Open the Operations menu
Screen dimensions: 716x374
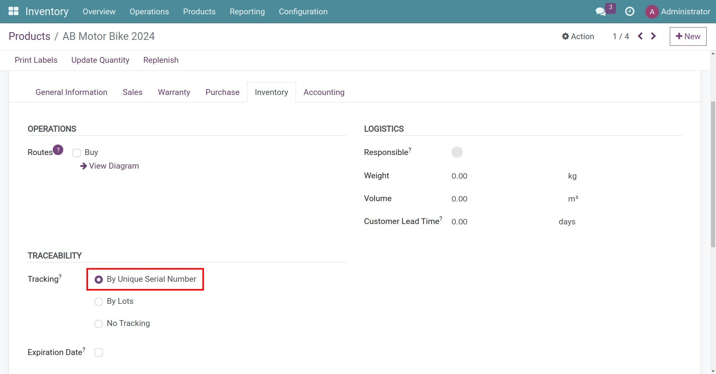coord(149,12)
